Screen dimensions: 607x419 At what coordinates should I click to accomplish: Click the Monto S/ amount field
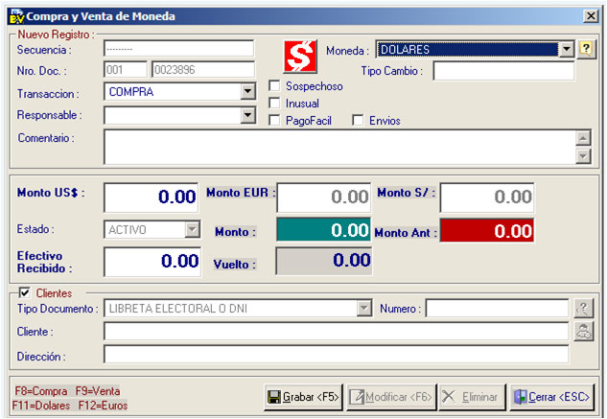coord(487,198)
